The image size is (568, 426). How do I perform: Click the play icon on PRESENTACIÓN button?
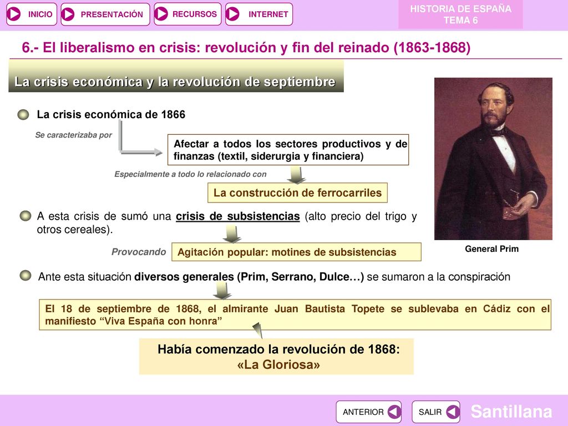click(x=68, y=14)
